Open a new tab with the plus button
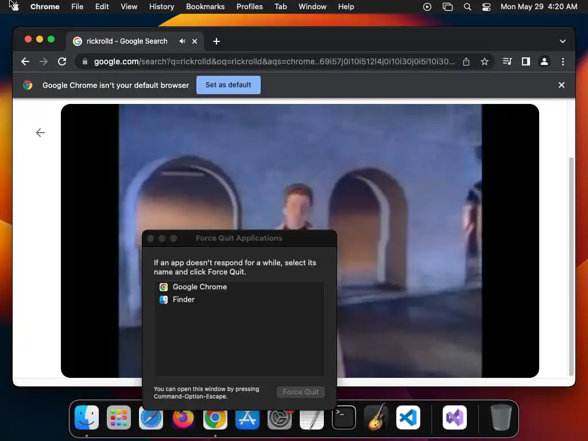The height and width of the screenshot is (441, 588). point(216,41)
